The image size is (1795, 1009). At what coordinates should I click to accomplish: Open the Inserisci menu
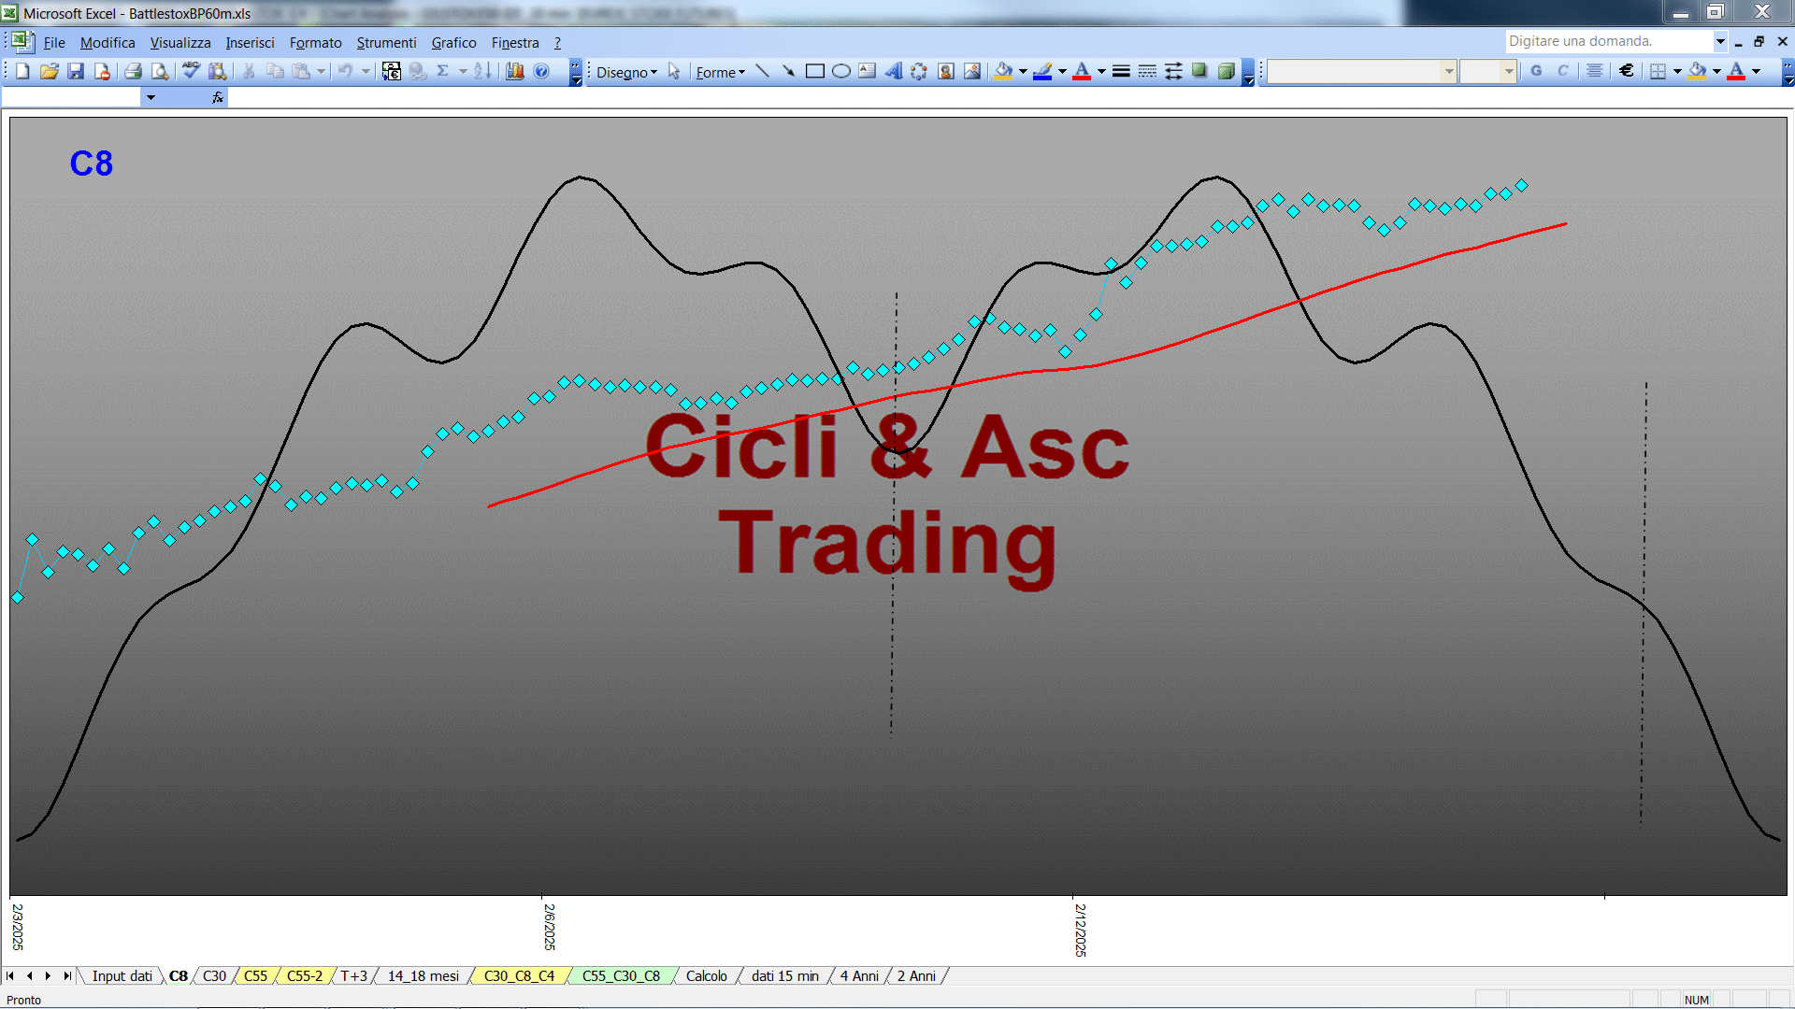pyautogui.click(x=250, y=43)
